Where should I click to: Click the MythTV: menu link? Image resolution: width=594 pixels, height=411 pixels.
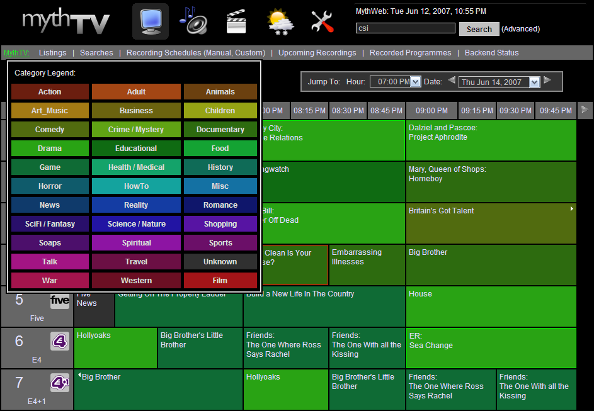[16, 53]
